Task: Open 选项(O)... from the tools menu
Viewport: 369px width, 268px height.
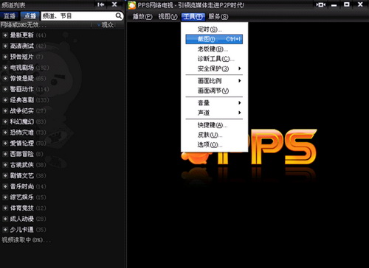Action: click(x=214, y=145)
